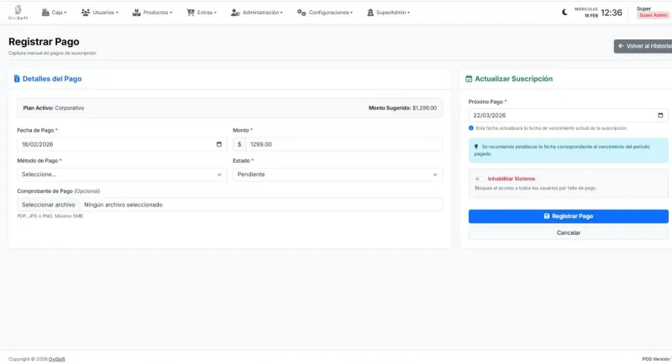Toggle the Inhabilitar Sistema switch

[x=478, y=179]
